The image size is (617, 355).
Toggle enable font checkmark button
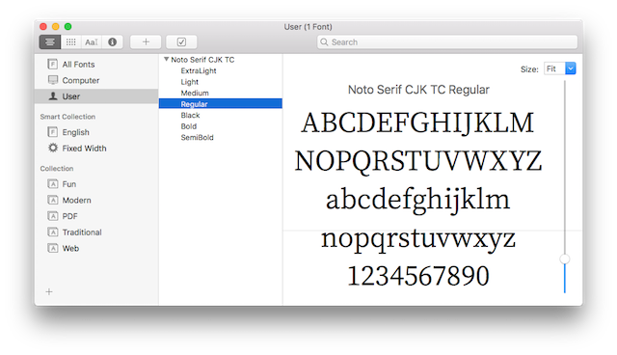181,41
